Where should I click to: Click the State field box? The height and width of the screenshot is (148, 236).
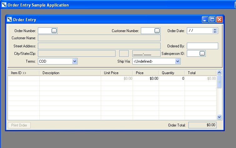pos(124,54)
